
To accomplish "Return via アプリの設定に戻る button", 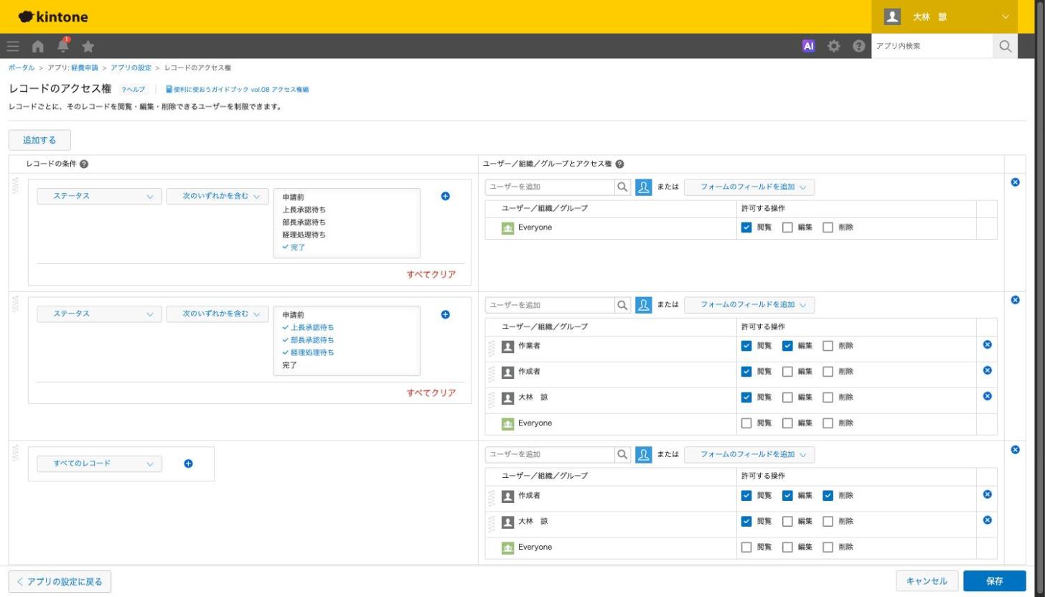I will coord(60,581).
